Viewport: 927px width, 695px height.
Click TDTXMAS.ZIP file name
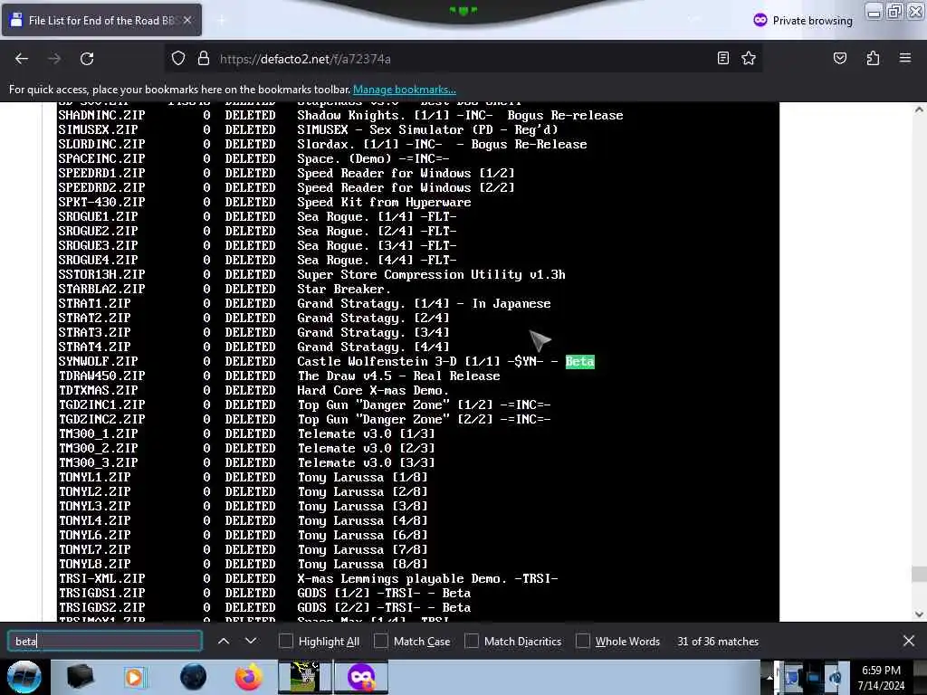98,390
